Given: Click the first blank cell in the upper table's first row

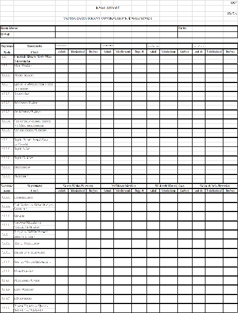Looking at the screenshot, I should point(62,59).
